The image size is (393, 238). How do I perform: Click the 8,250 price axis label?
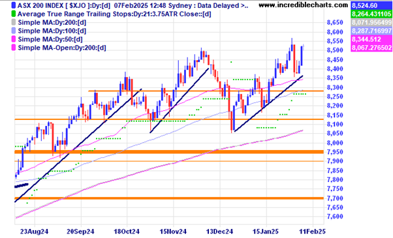tap(335, 97)
